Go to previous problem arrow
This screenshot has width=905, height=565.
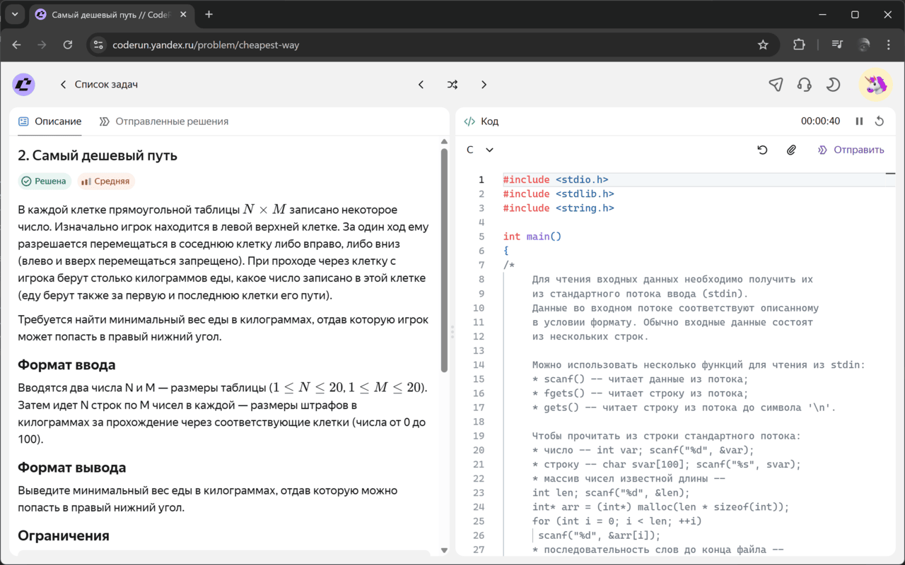click(x=421, y=85)
